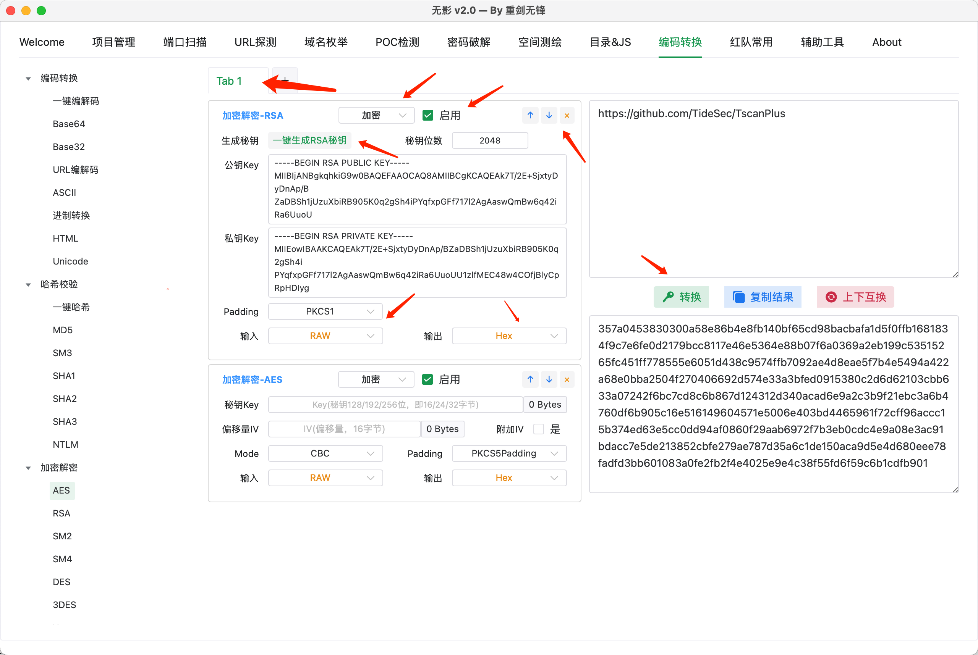
Task: Click the AES 秘钥Key input field
Action: click(395, 404)
